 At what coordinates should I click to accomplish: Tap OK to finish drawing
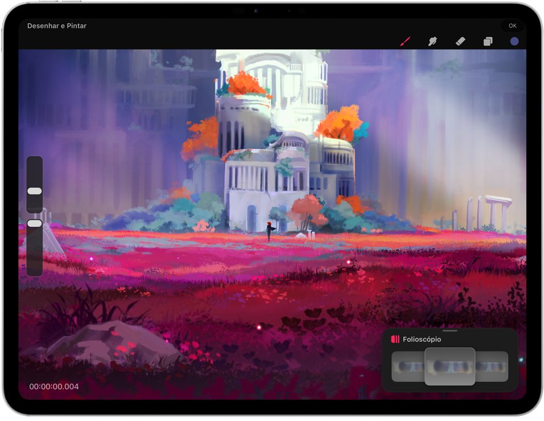pyautogui.click(x=512, y=26)
